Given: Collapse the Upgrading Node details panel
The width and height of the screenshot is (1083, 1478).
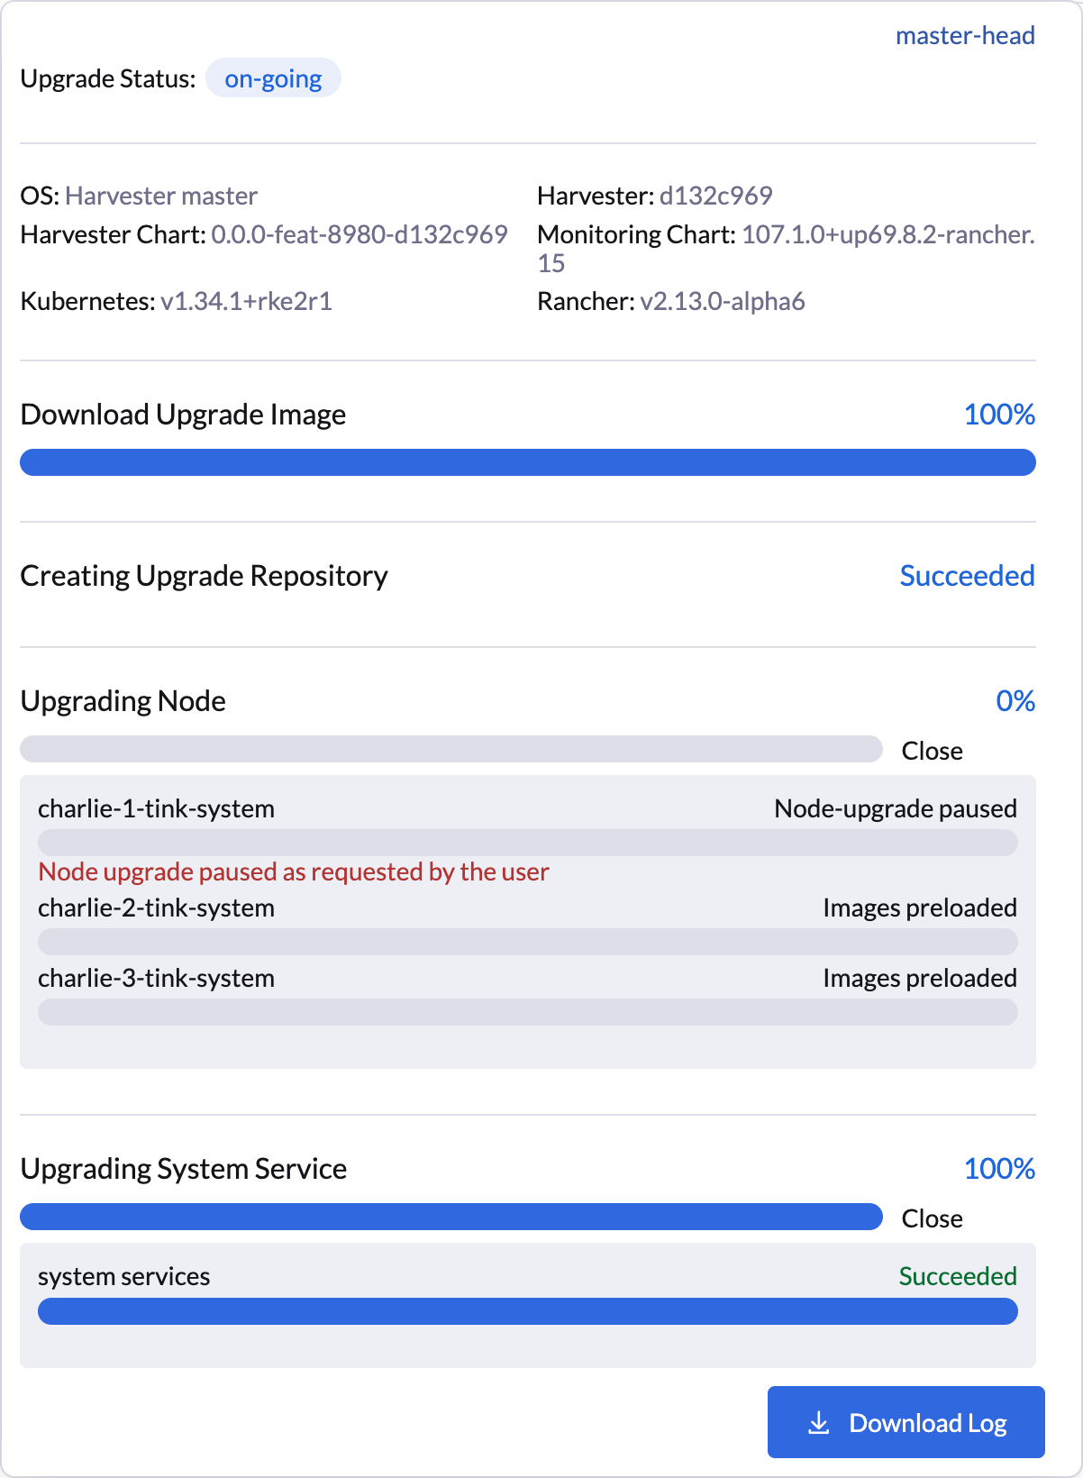Looking at the screenshot, I should point(932,750).
